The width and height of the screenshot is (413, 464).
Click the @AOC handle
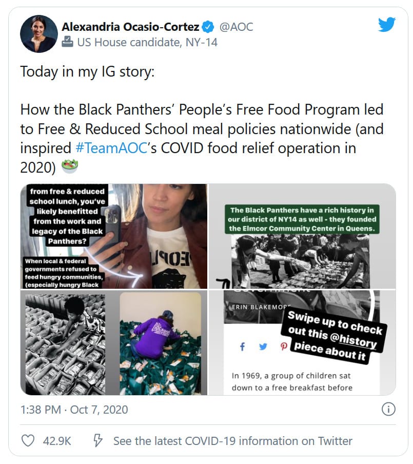[236, 27]
